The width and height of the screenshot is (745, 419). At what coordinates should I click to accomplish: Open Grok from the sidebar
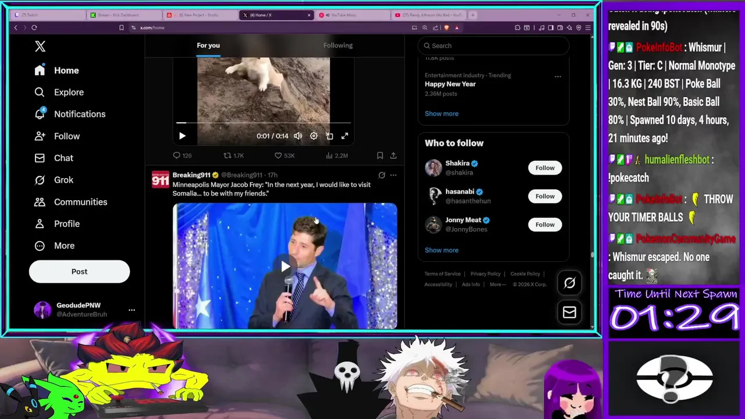pos(54,180)
